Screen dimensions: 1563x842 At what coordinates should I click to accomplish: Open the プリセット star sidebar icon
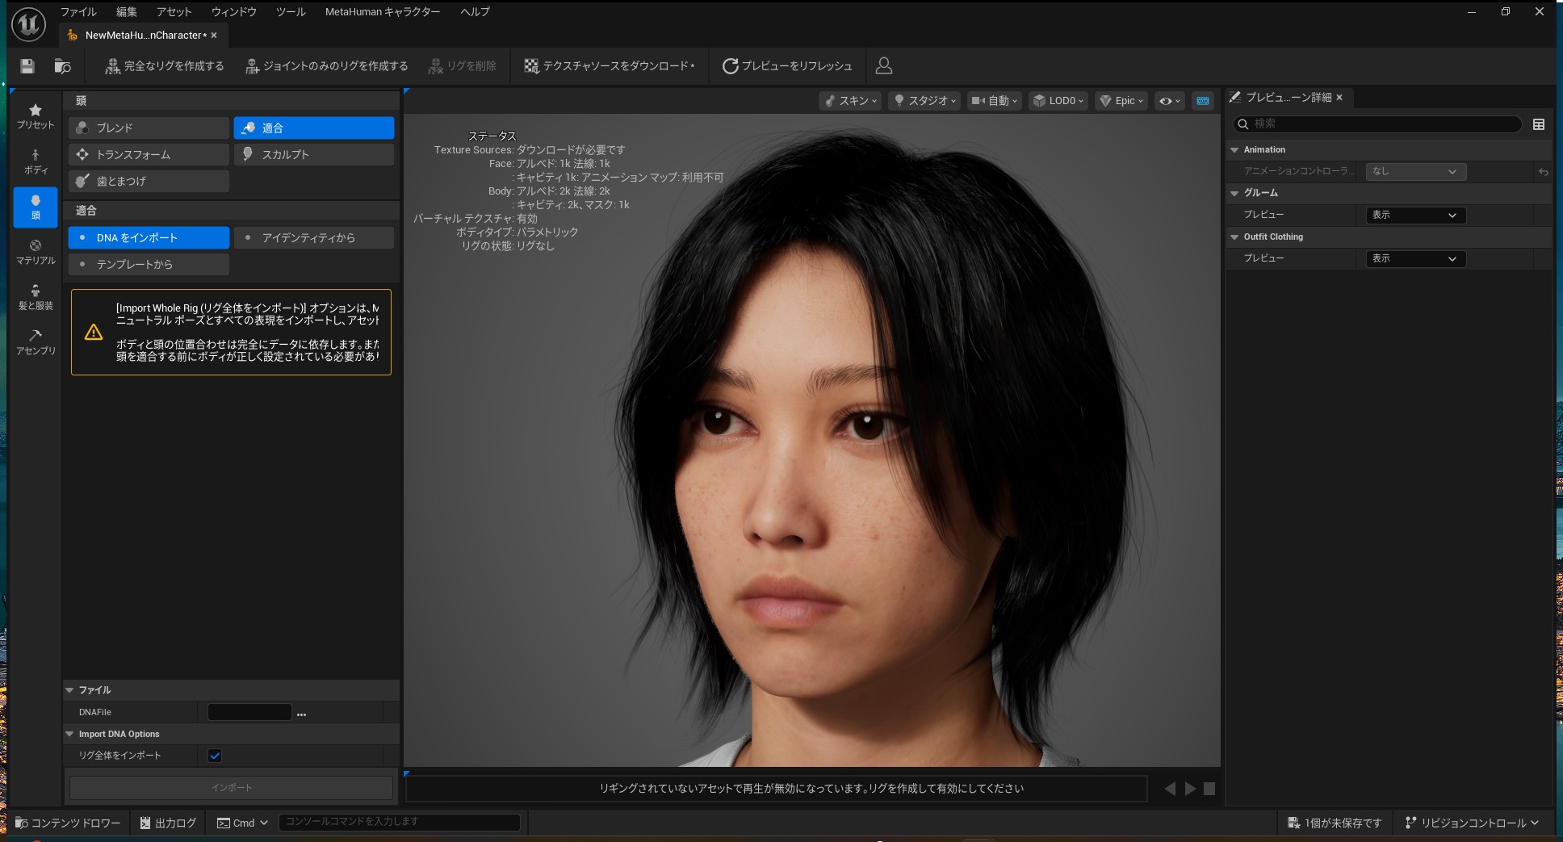pos(36,115)
